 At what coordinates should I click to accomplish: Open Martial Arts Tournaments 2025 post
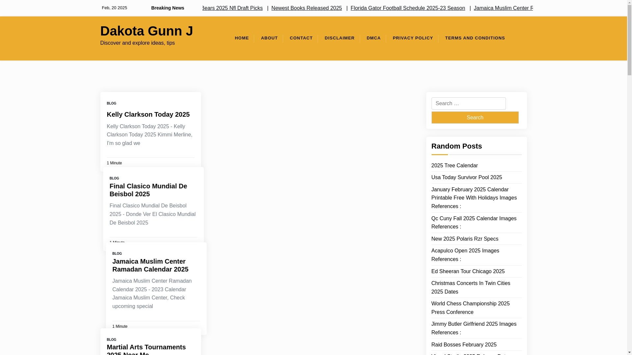point(146,349)
